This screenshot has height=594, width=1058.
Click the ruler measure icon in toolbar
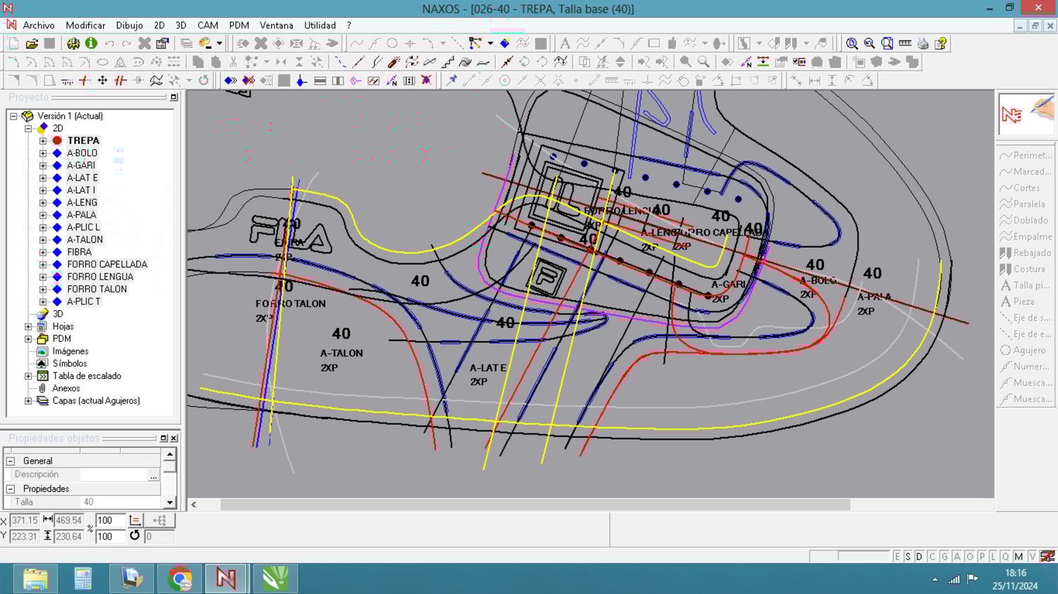[905, 44]
